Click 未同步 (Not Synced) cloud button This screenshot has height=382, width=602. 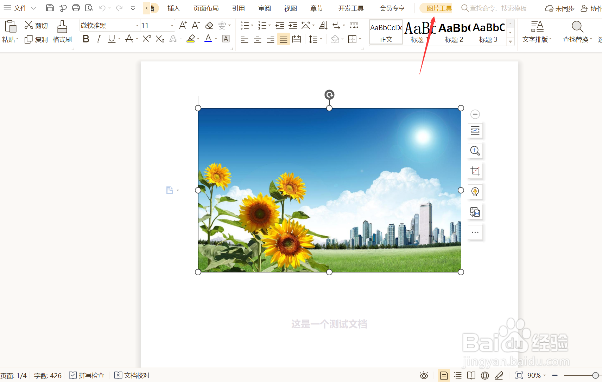[560, 8]
